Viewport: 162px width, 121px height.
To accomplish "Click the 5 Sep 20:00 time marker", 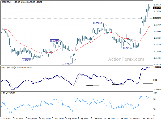I will click(83, 119).
